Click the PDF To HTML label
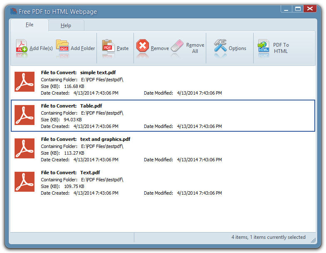The width and height of the screenshot is (326, 253). (x=281, y=48)
